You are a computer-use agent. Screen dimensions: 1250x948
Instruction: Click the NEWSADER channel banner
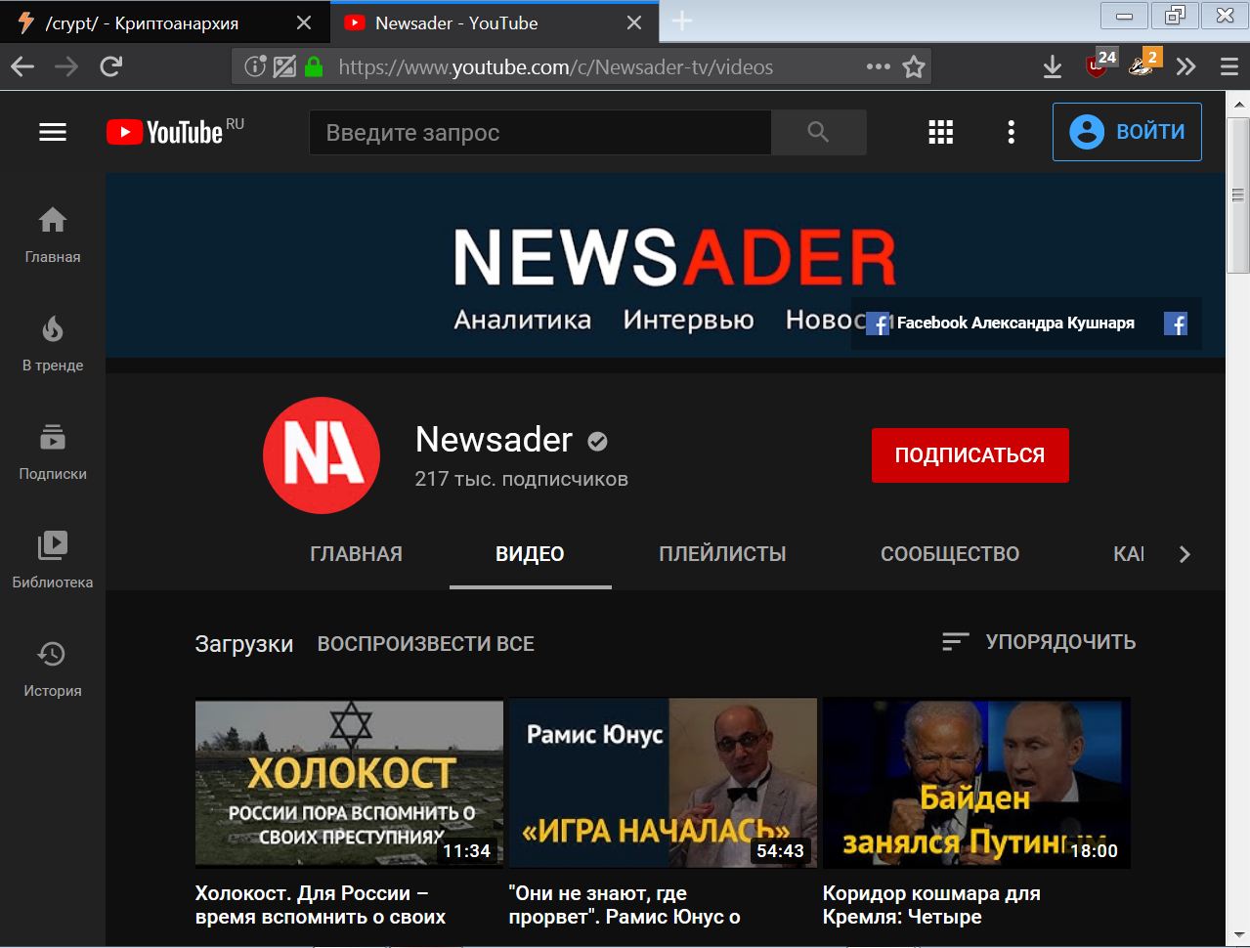665,265
